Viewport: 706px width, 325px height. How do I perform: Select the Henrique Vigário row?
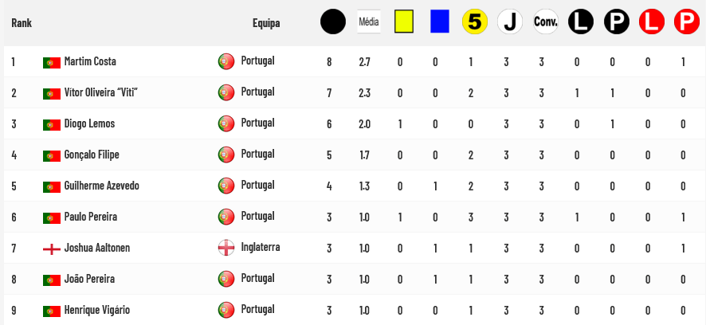[x=353, y=310]
